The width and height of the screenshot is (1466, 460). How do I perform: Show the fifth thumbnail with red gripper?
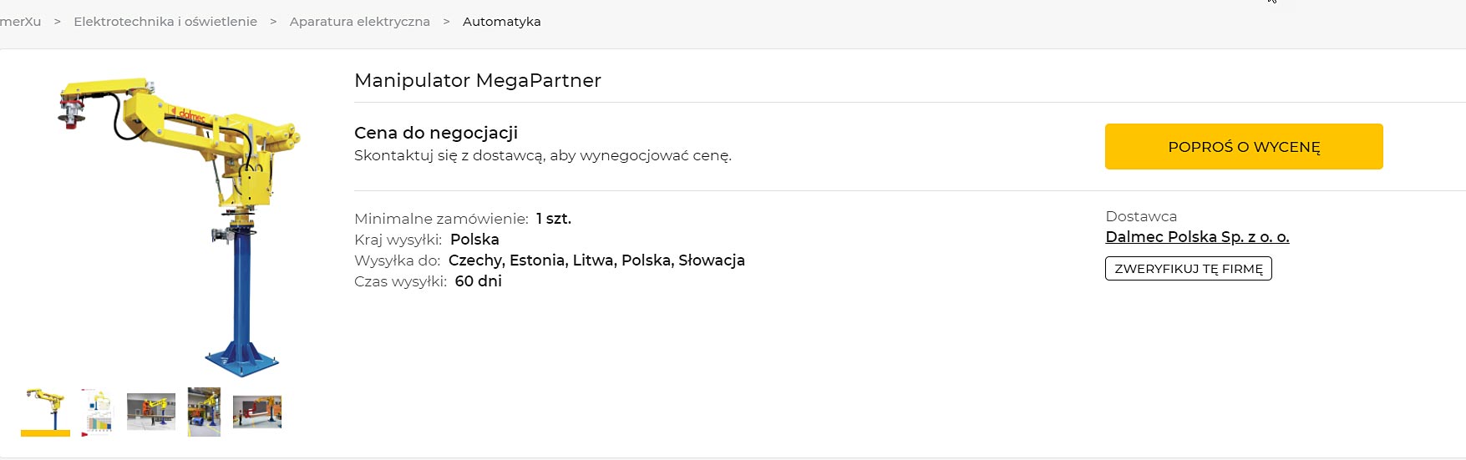pos(257,412)
